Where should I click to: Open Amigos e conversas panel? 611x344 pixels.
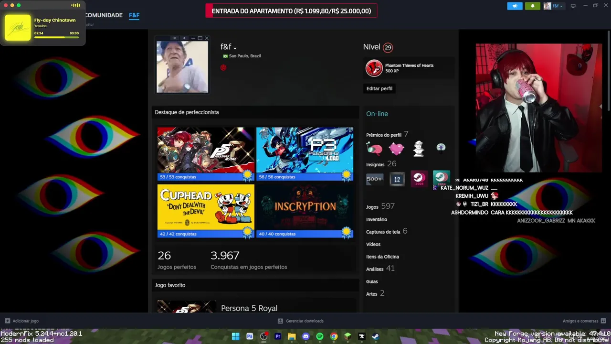pos(584,321)
